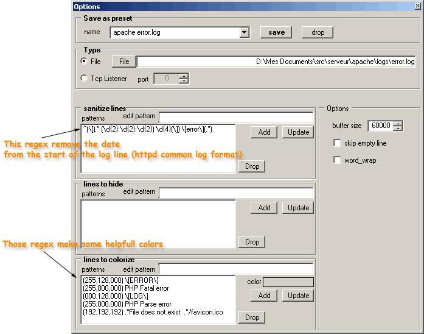The width and height of the screenshot is (424, 334).
Task: Select the date-removal regex in sanitize list
Action: coord(149,129)
